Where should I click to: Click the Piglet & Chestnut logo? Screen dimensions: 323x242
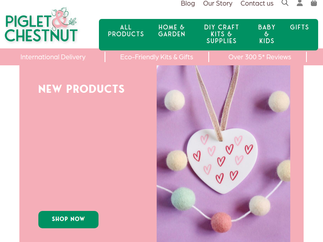pyautogui.click(x=41, y=25)
